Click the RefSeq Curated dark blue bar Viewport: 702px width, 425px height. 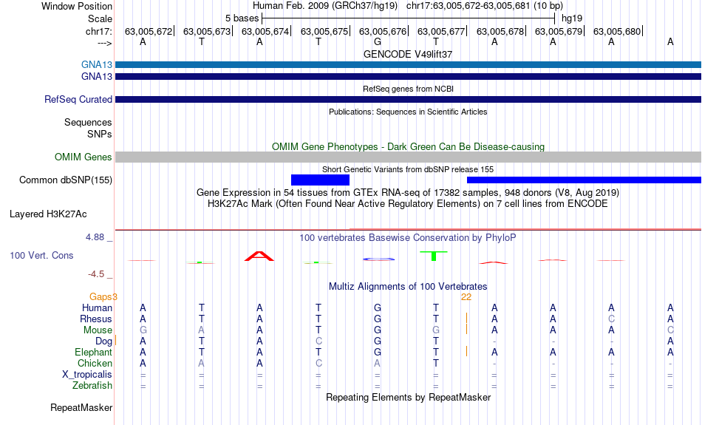[x=409, y=100]
